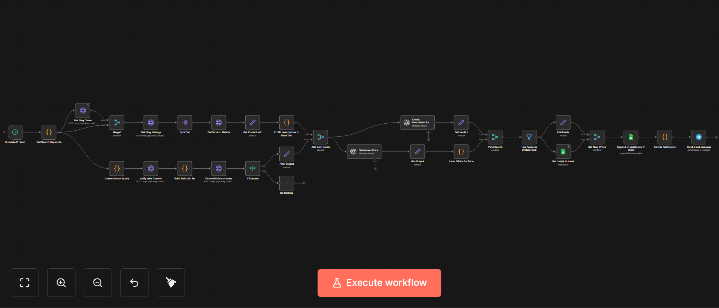Viewport: 719px width, 308px height.
Task: Reset the canvas zoom level
Action: (134, 283)
